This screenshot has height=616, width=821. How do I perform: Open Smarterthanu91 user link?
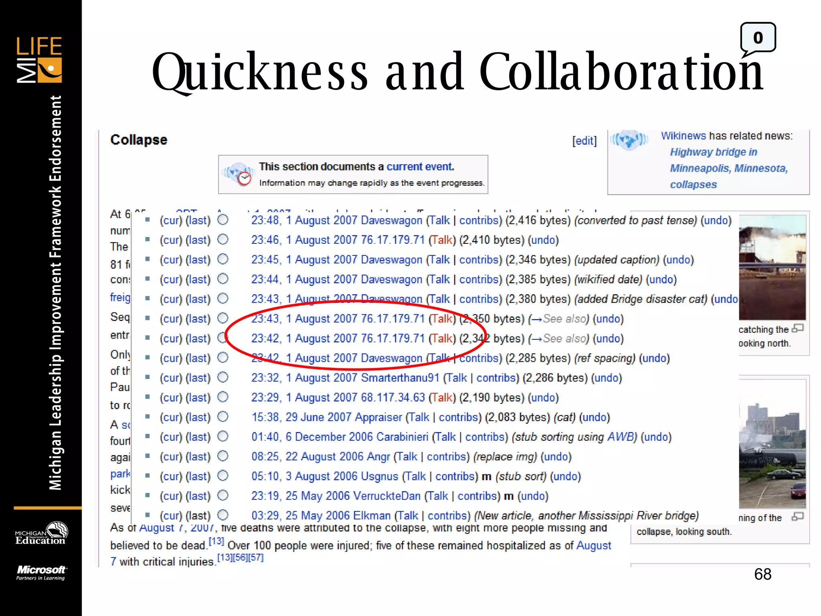click(400, 378)
